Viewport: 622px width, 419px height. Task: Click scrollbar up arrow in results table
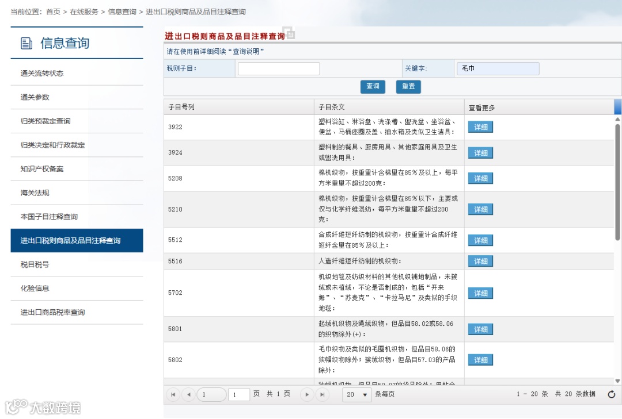point(617,119)
